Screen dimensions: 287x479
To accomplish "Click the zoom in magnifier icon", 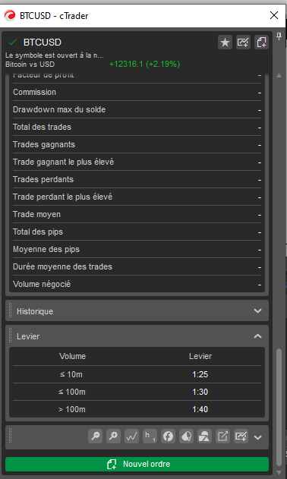I will (x=113, y=436).
